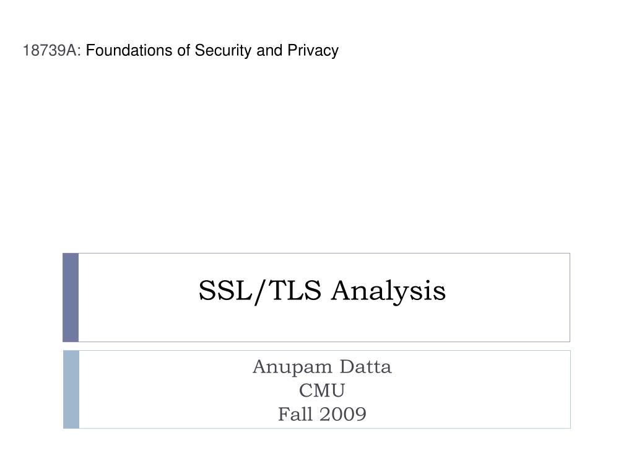Click the author name "Anupam Datta"

[x=322, y=367]
